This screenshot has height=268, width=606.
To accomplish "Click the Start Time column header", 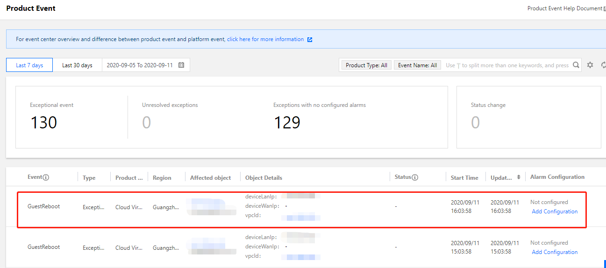I will point(464,178).
